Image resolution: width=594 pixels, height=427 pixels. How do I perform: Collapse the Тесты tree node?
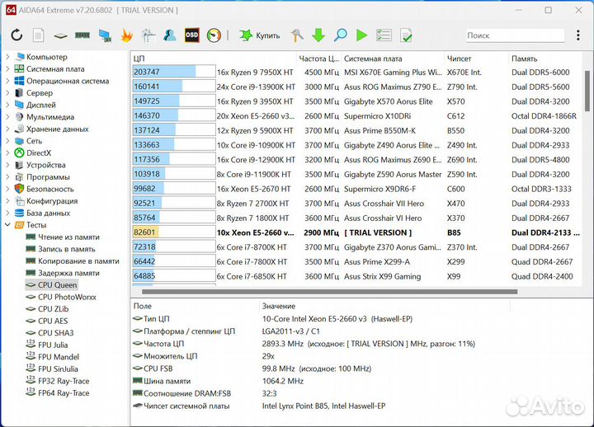click(8, 225)
